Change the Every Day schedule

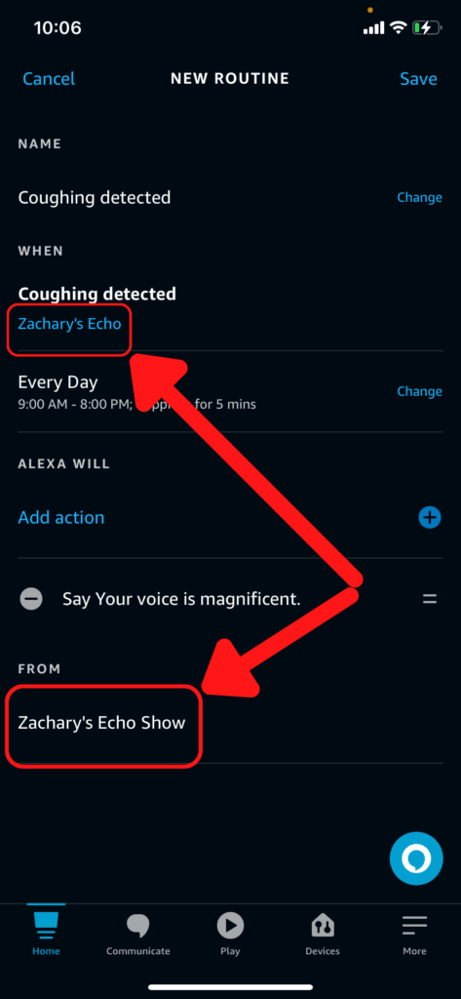[420, 391]
